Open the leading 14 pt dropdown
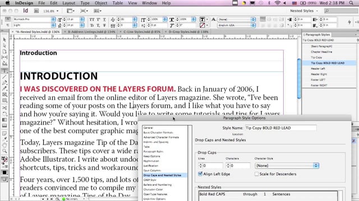The image size is (359, 201). 82,25
